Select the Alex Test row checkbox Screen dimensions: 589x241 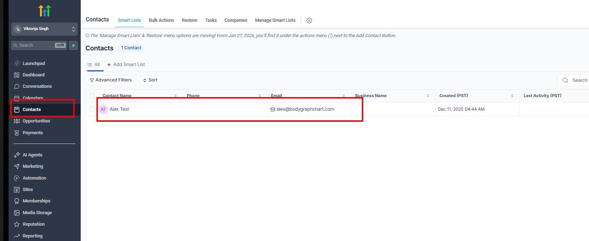click(x=92, y=109)
